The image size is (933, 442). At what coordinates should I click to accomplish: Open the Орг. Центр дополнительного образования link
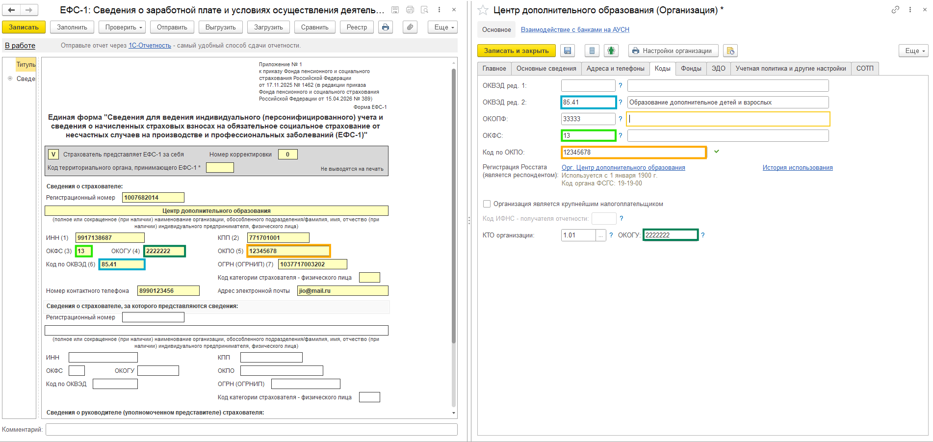[623, 167]
